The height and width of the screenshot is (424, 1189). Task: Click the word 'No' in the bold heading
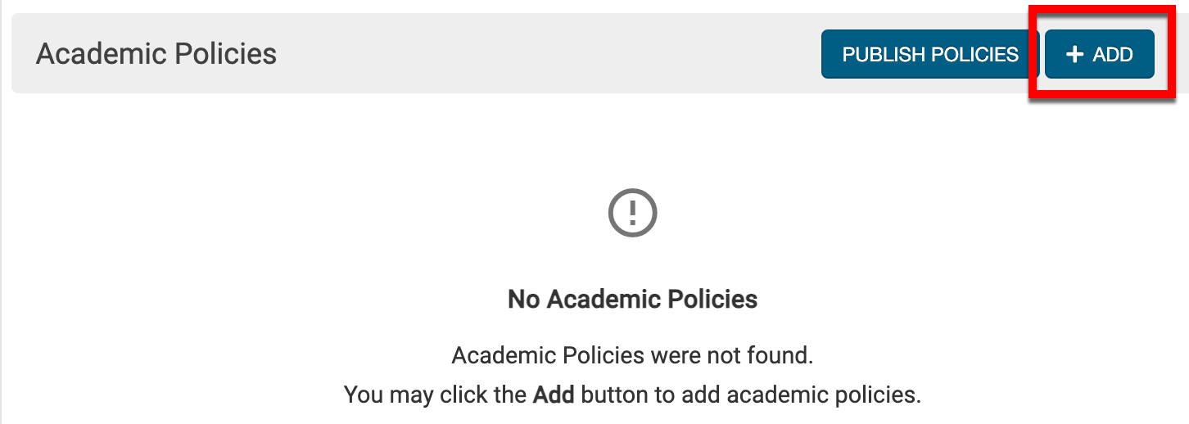524,299
